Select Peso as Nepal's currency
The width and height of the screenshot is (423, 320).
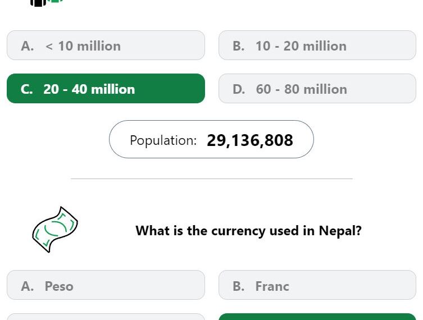[106, 285]
